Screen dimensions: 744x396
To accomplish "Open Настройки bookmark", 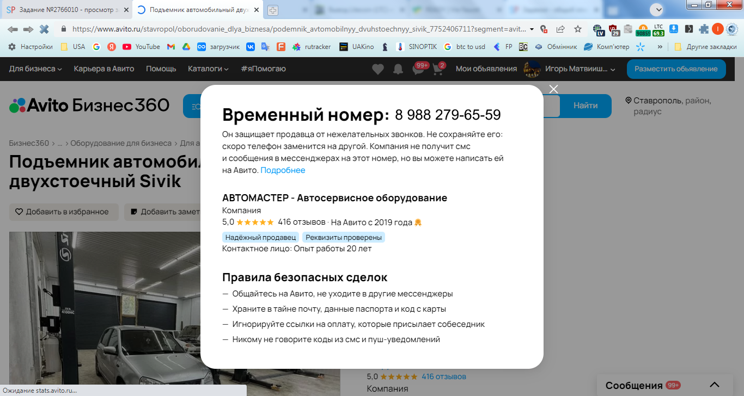I will 31,47.
